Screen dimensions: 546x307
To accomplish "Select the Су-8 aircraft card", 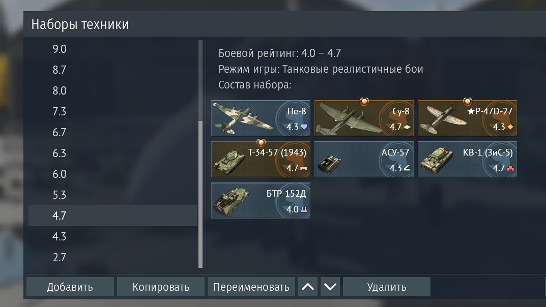I will click(x=364, y=118).
